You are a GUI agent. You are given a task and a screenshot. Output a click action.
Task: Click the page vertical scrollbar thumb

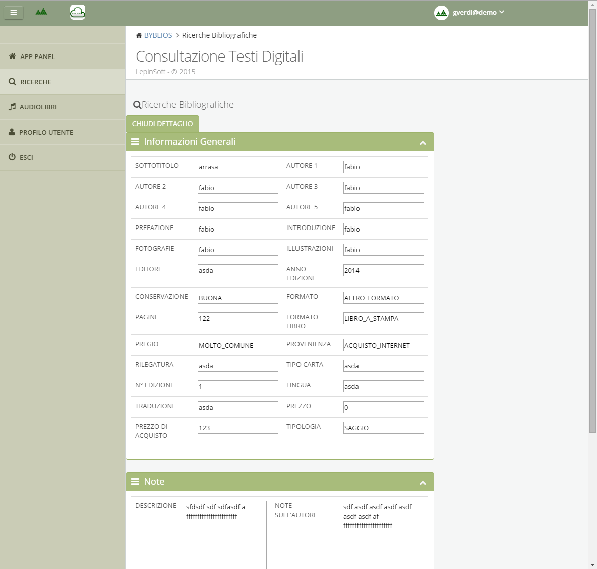coord(592,221)
